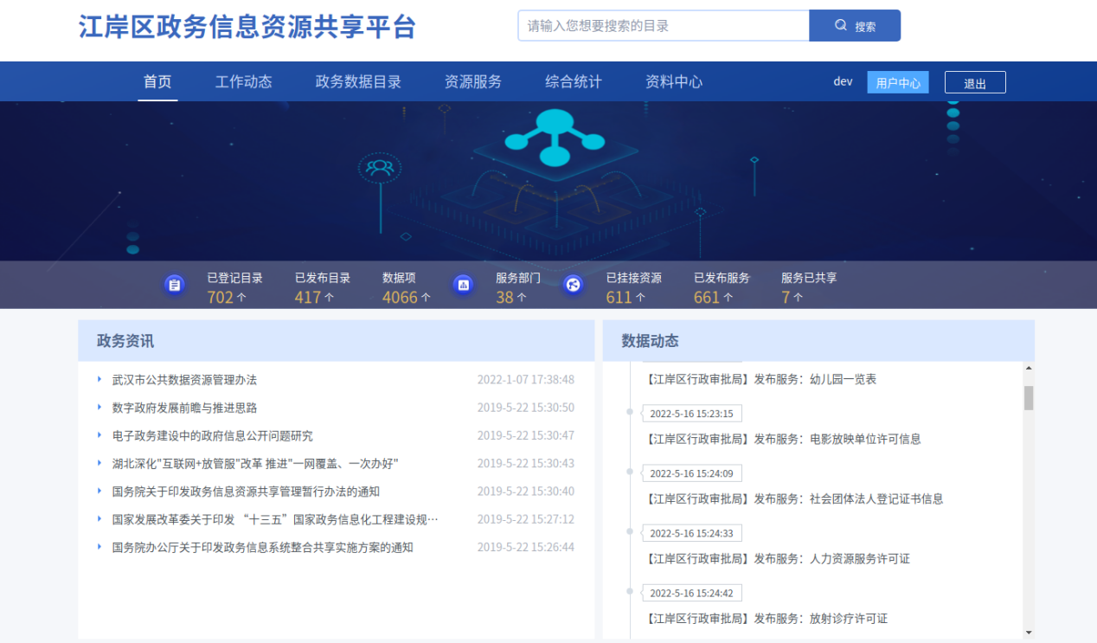Image resolution: width=1097 pixels, height=643 pixels.
Task: Open the 资料中心 tab
Action: pyautogui.click(x=673, y=82)
